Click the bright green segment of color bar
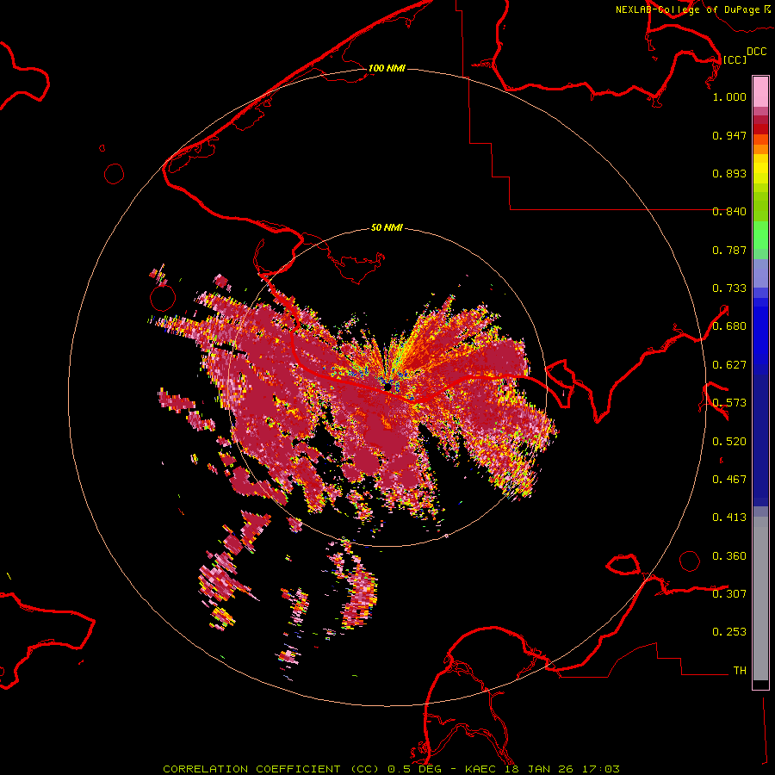 [760, 235]
